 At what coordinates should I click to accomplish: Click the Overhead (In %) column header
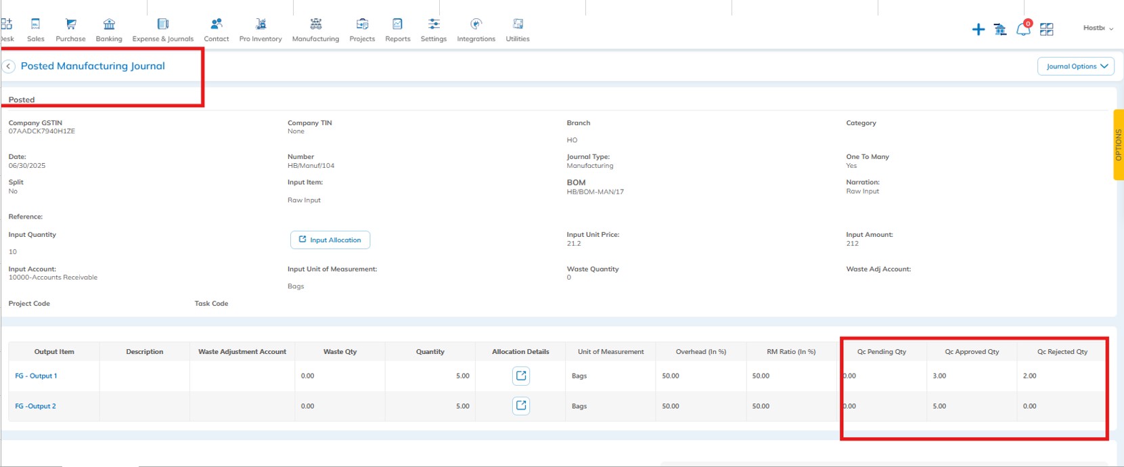[701, 352]
